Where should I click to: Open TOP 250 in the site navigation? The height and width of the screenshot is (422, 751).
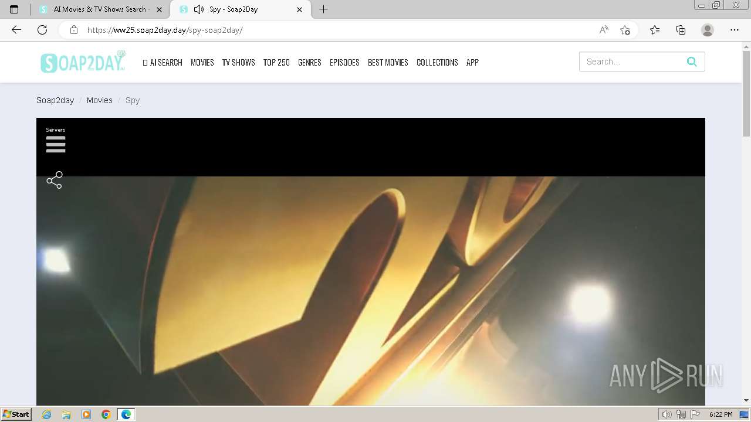point(276,62)
